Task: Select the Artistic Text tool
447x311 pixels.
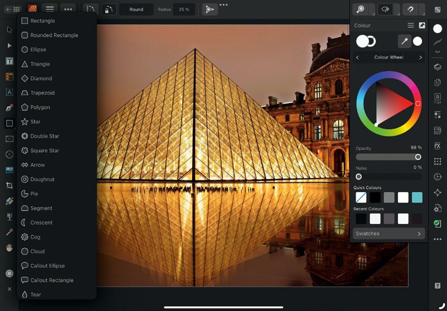Action: (x=9, y=92)
